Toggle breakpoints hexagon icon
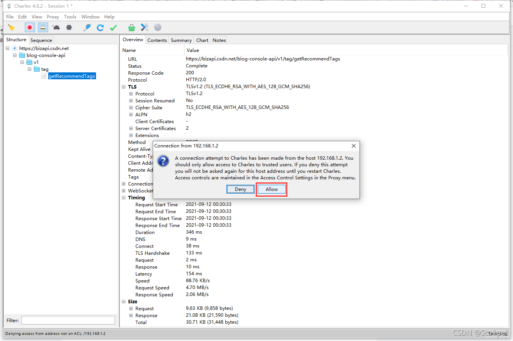The width and height of the screenshot is (513, 341). click(x=69, y=27)
